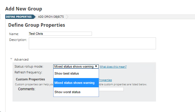This screenshot has width=195, height=112.
Task: Click the Description field label
Action: (x=18, y=40)
